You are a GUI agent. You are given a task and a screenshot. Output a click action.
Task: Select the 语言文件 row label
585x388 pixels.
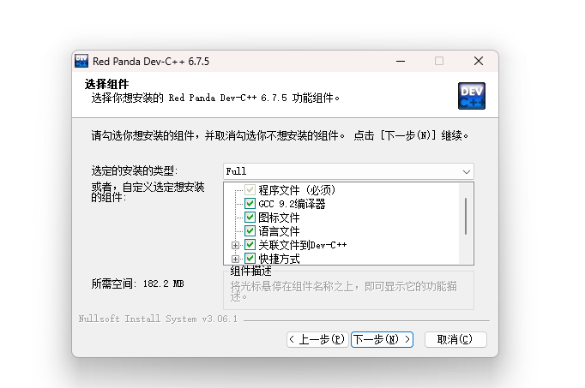point(279,231)
